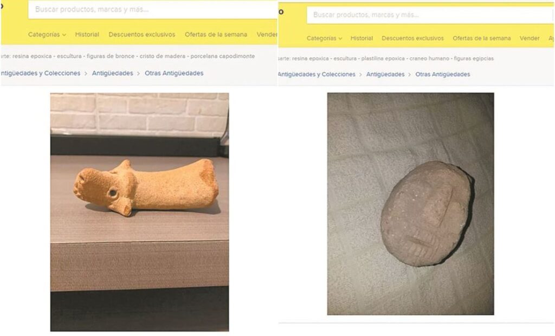Select Otras Antigüedades breadcrumb on right page
Screen dimensions: 555x336
point(442,74)
